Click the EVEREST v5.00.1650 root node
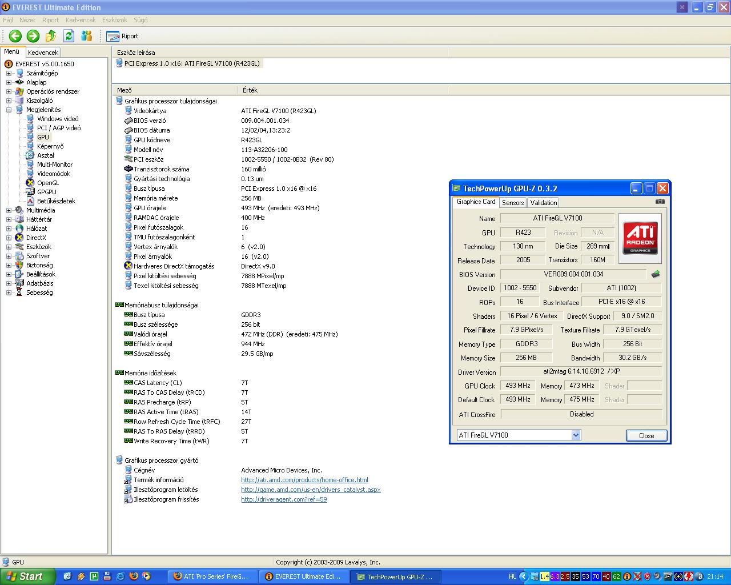 (45, 64)
